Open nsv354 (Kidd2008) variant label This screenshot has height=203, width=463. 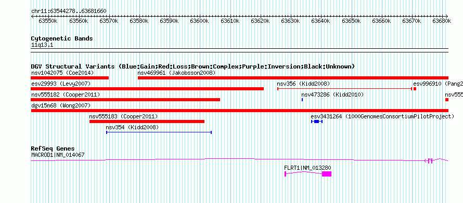132,128
